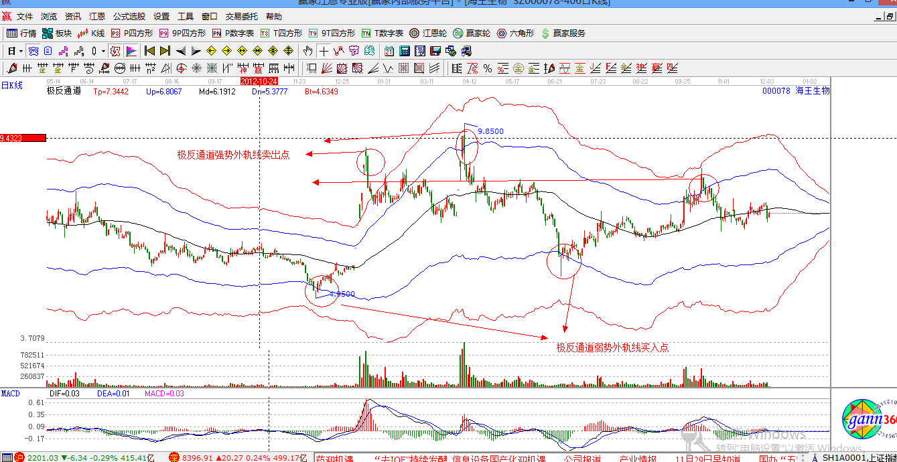The image size is (897, 462).
Task: Open the 行情 market quotes view
Action: [21, 33]
